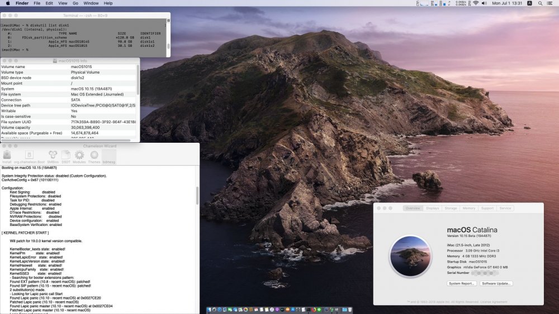Image resolution: width=559 pixels, height=314 pixels.
Task: Open the volume control in menu bar
Action: click(x=484, y=3)
